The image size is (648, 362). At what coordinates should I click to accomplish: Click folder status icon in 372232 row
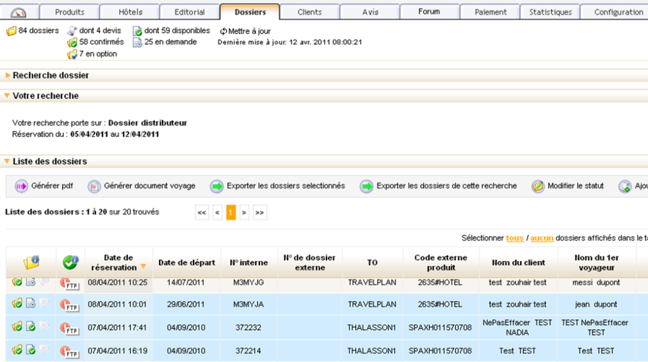tap(17, 327)
